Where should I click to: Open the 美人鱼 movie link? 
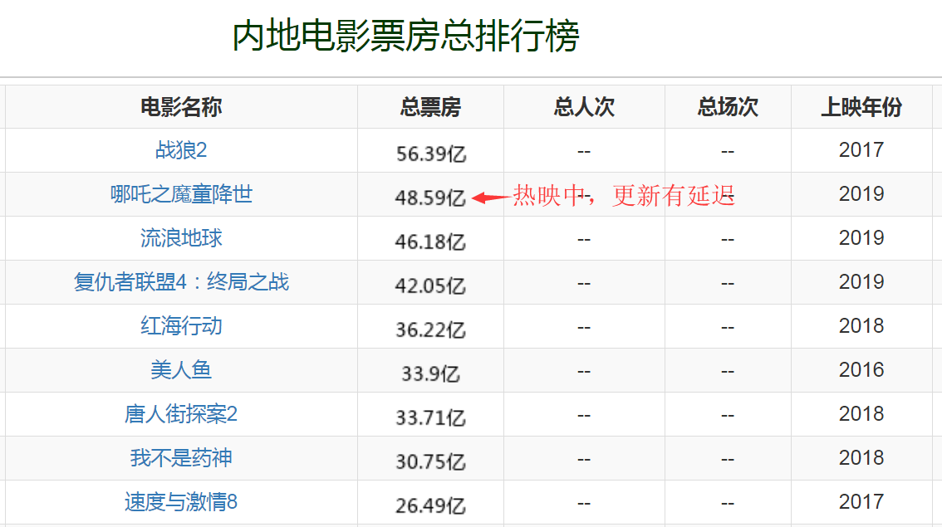point(181,370)
